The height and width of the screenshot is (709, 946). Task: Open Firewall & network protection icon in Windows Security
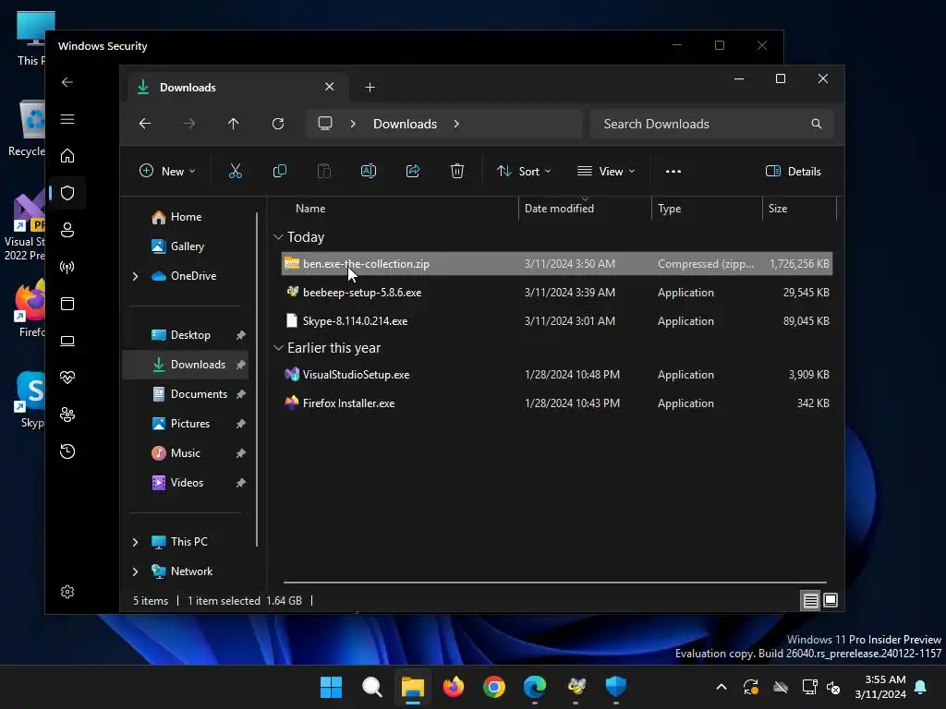pyautogui.click(x=67, y=267)
